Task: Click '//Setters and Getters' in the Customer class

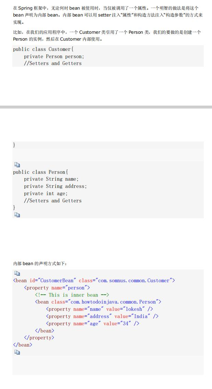Action: [x=52, y=63]
